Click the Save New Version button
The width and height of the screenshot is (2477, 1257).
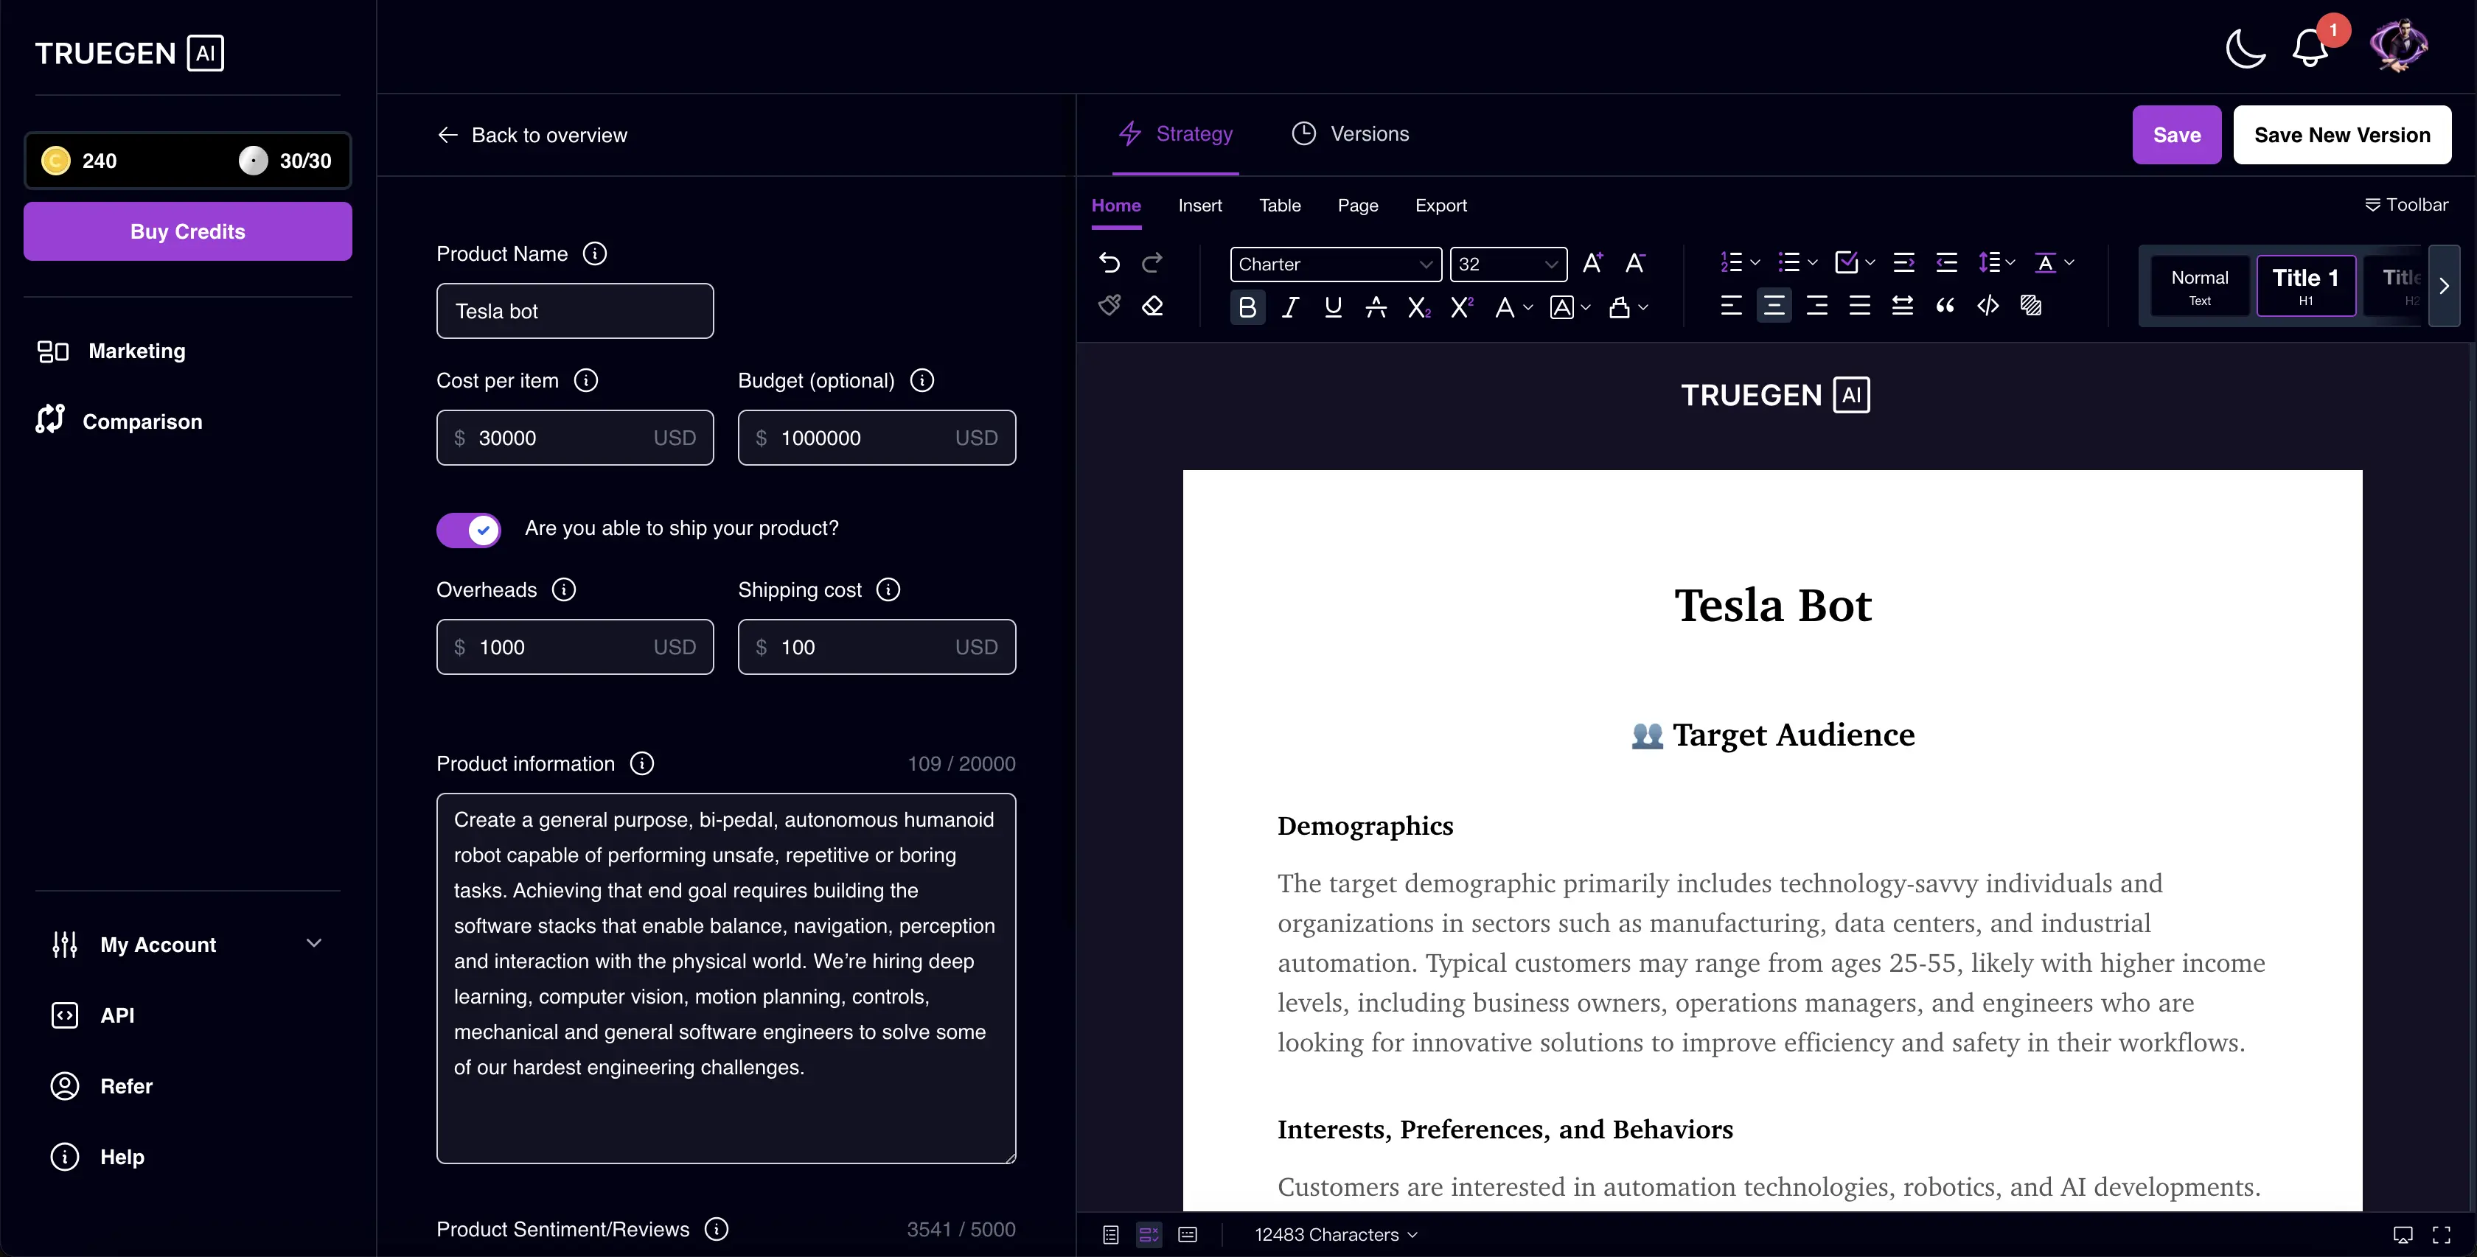tap(2341, 135)
